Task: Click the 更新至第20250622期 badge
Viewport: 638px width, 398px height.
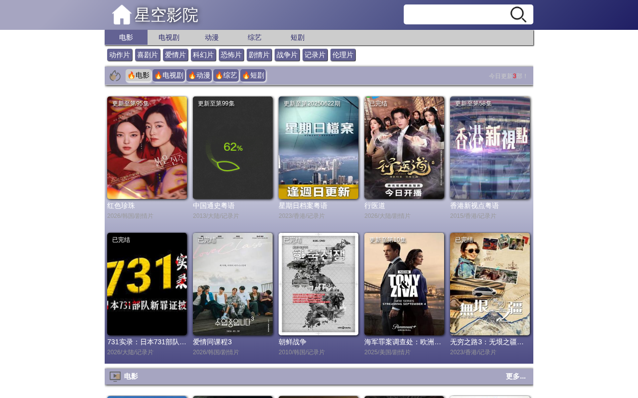Action: [x=312, y=103]
